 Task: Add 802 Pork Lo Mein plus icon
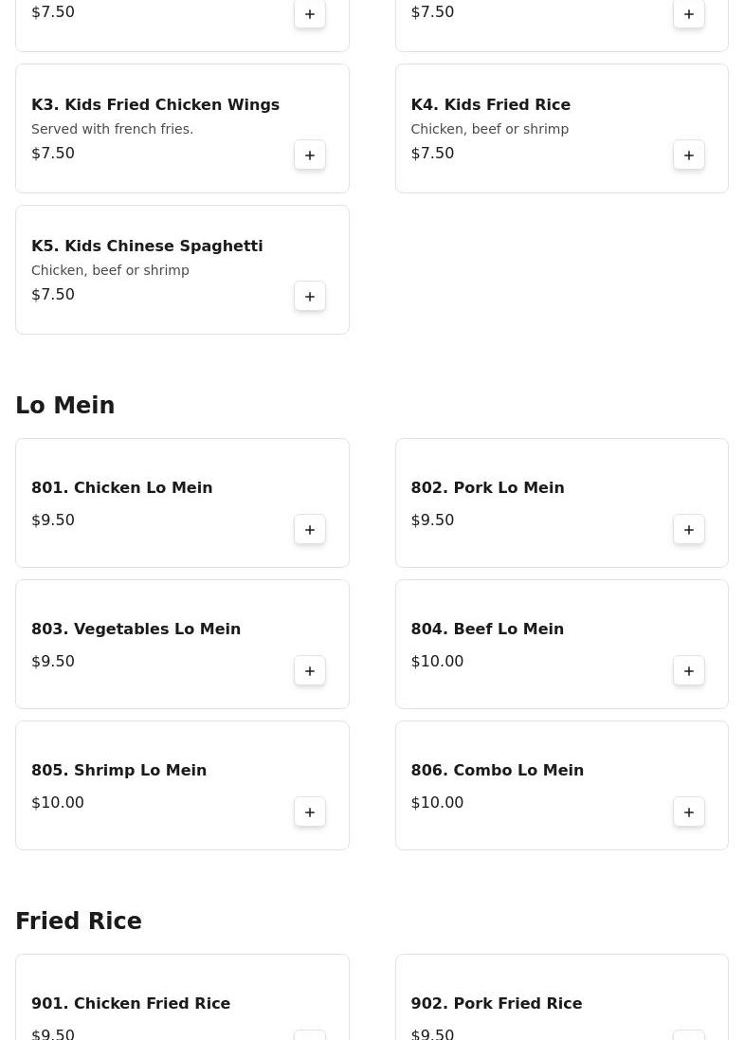tap(689, 529)
